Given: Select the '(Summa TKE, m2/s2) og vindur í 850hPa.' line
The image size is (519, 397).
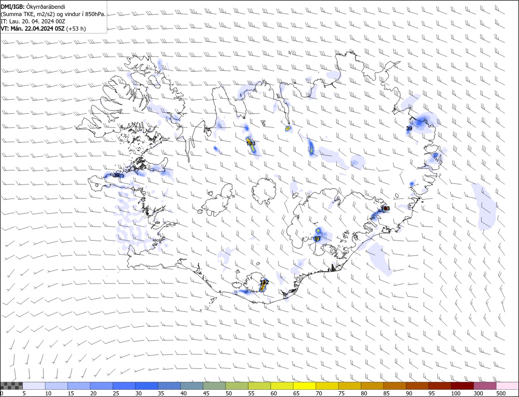Looking at the screenshot, I should point(53,14).
